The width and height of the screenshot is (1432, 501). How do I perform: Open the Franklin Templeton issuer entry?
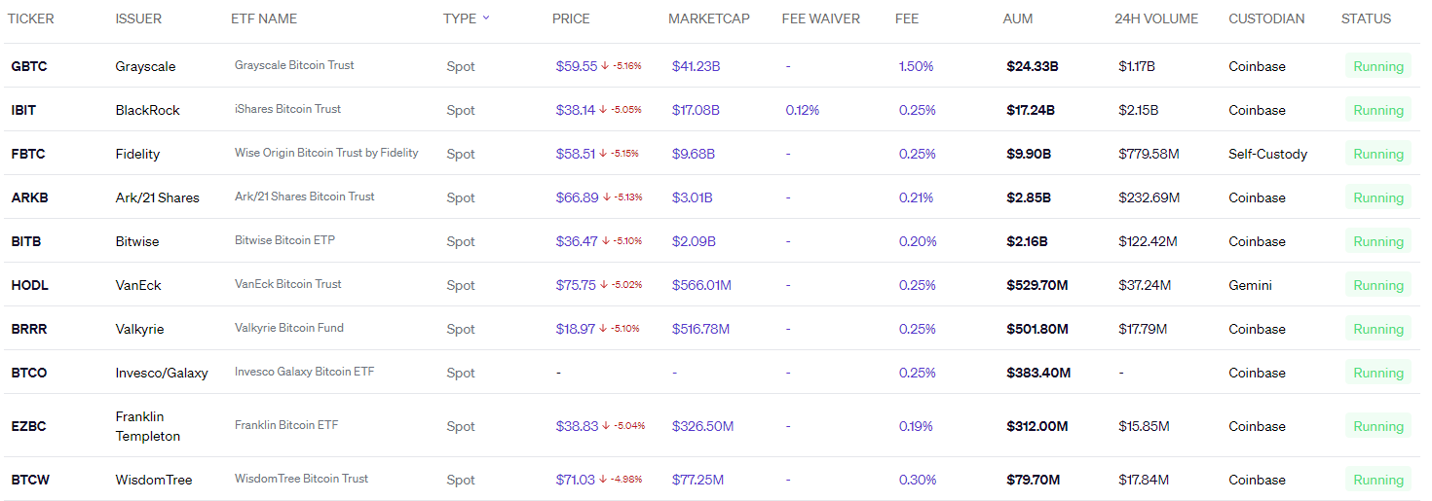point(148,426)
